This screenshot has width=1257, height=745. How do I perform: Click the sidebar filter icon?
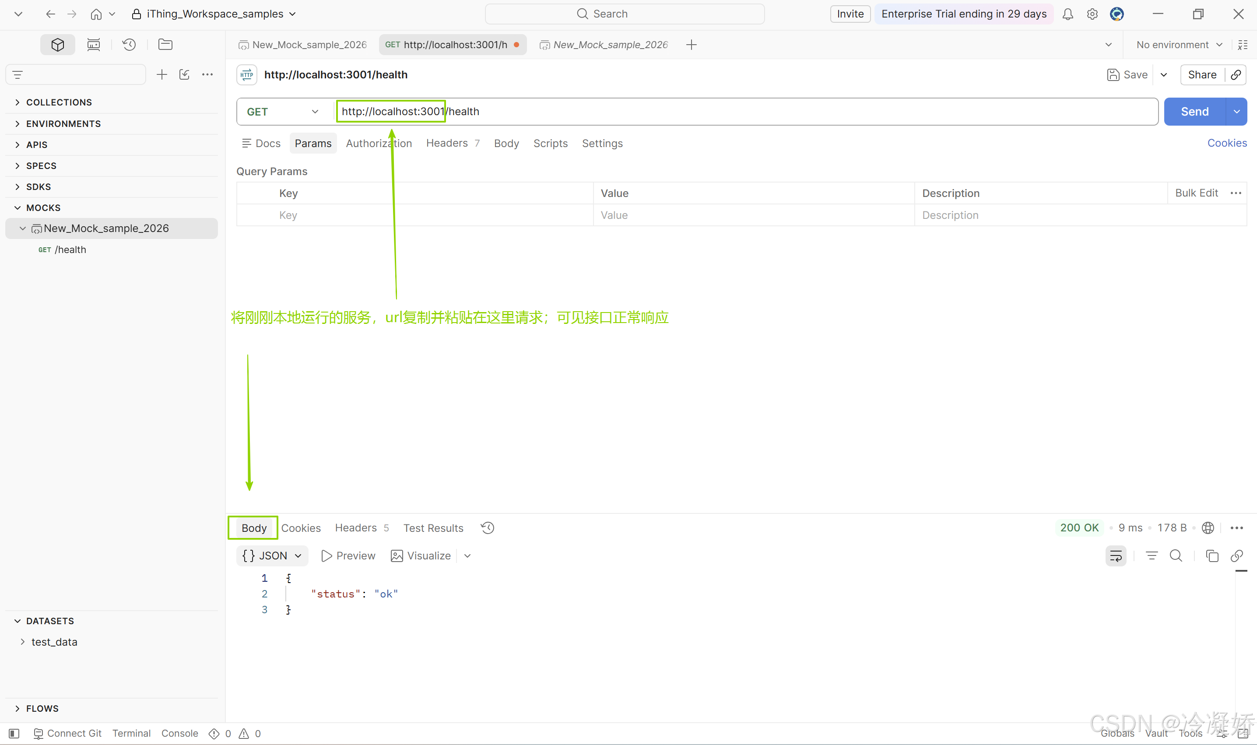coord(18,75)
